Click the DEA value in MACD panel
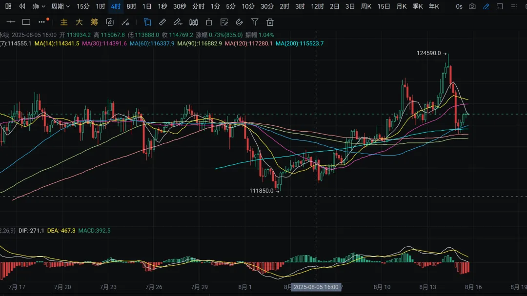Viewport: 527px width, 296px height. coord(61,231)
